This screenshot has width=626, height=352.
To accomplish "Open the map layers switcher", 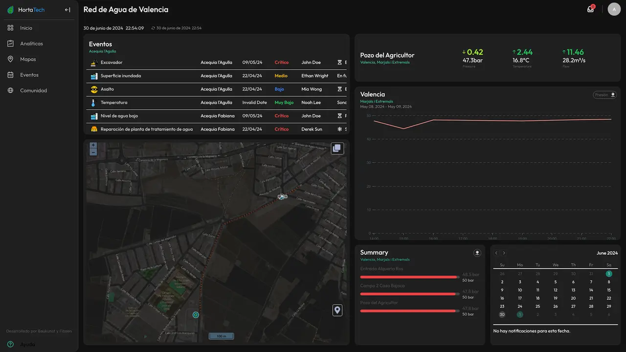I will click(337, 148).
